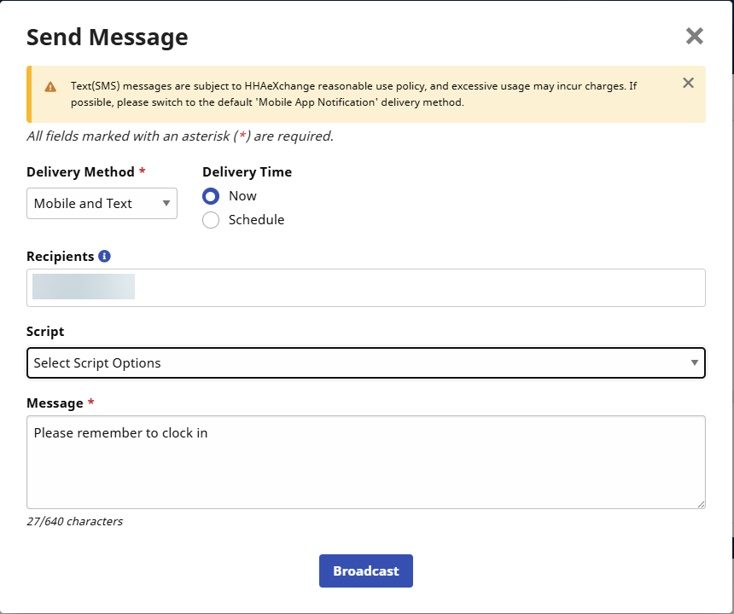Click inside the Message text area
734x614 pixels.
pyautogui.click(x=365, y=469)
